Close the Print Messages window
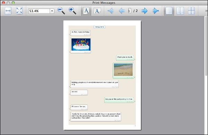This screenshot has width=208, height=135. pos(3,2)
